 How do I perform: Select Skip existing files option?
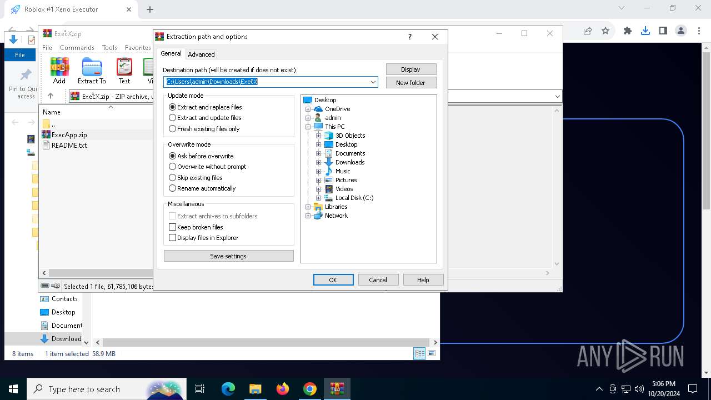coord(196,178)
